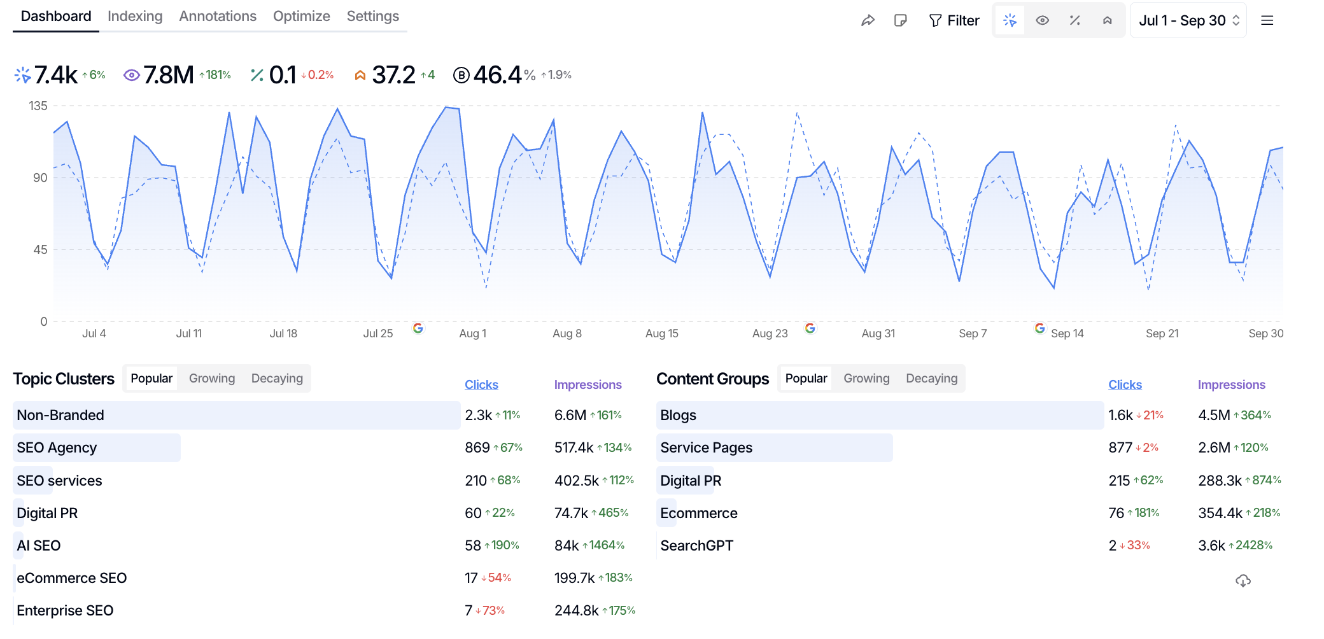The width and height of the screenshot is (1324, 639).
Task: Open the Jul 1 – Sep 30 date selector
Action: click(1188, 20)
